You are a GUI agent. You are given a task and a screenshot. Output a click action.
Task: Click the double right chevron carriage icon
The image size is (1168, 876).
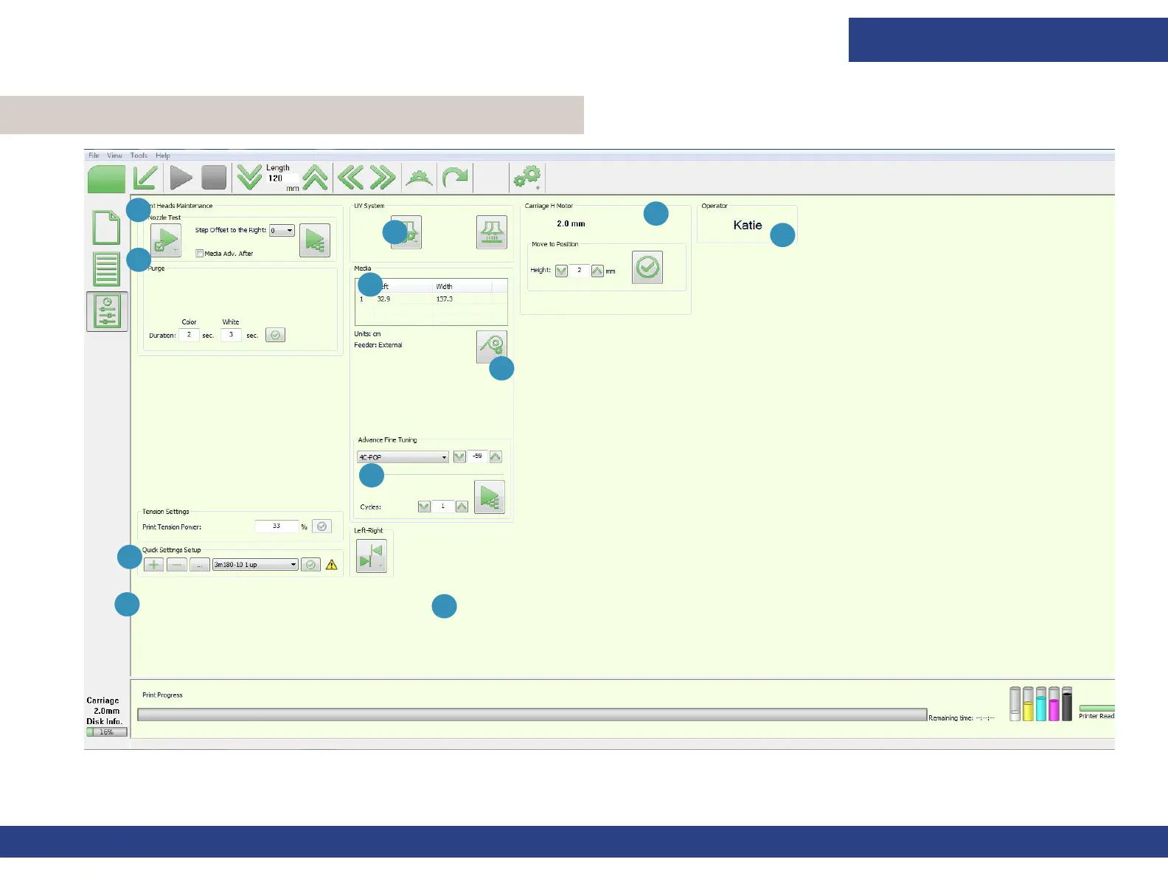pos(383,177)
